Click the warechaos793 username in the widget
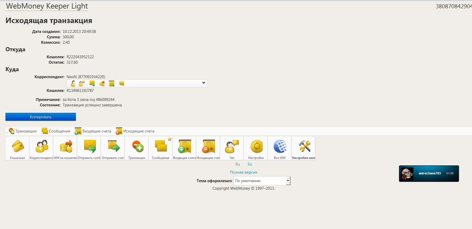This screenshot has height=229, width=472. pos(430,173)
